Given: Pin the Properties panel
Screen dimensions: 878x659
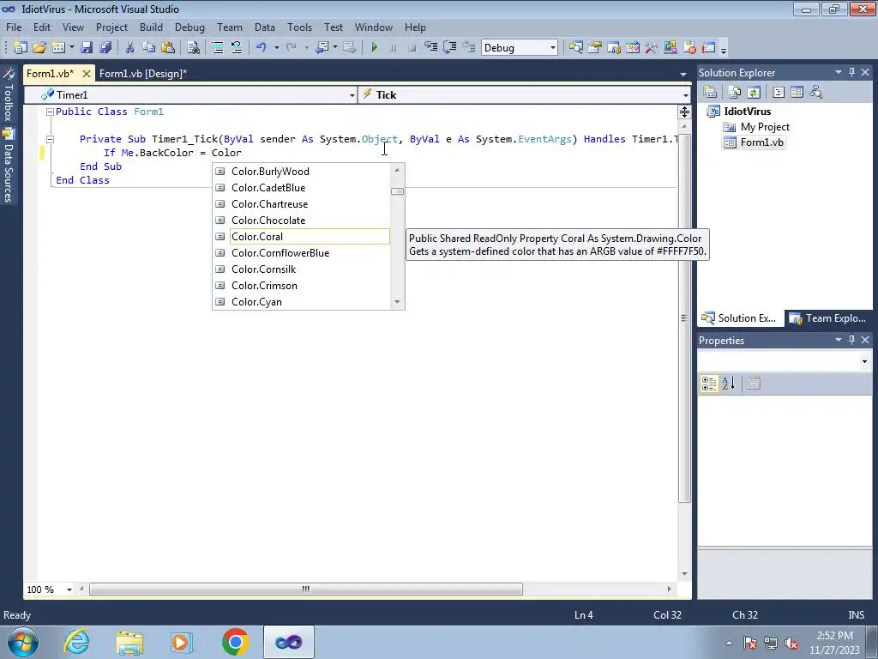Looking at the screenshot, I should click(851, 340).
